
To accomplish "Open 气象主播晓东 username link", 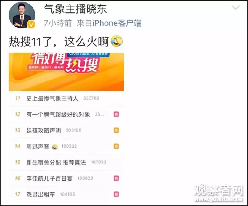I will (x=75, y=9).
